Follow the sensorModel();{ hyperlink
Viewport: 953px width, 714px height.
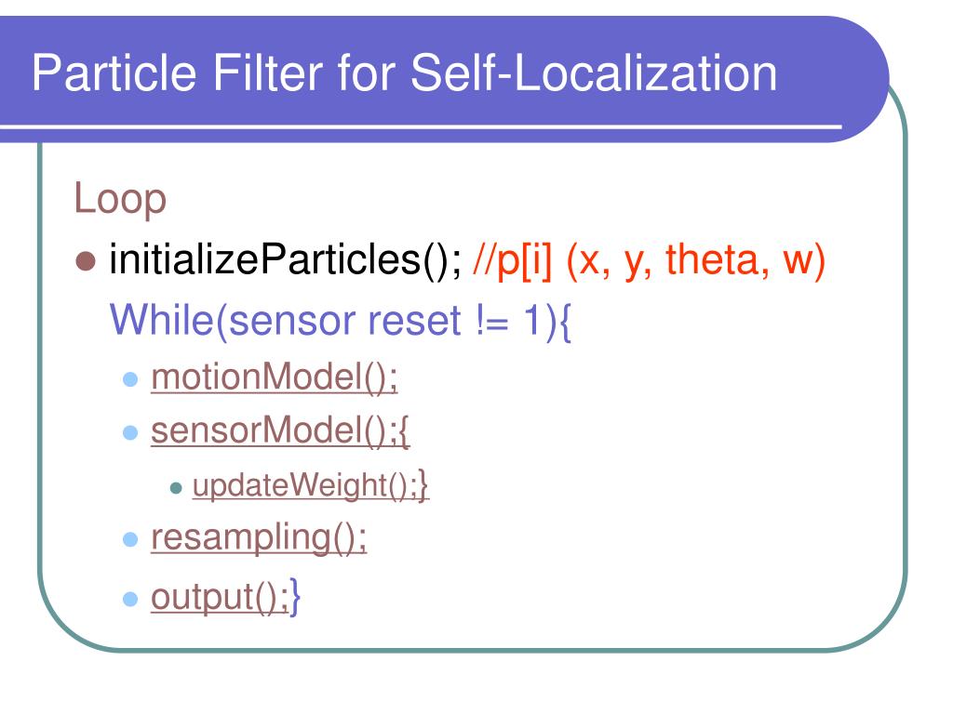(x=280, y=431)
